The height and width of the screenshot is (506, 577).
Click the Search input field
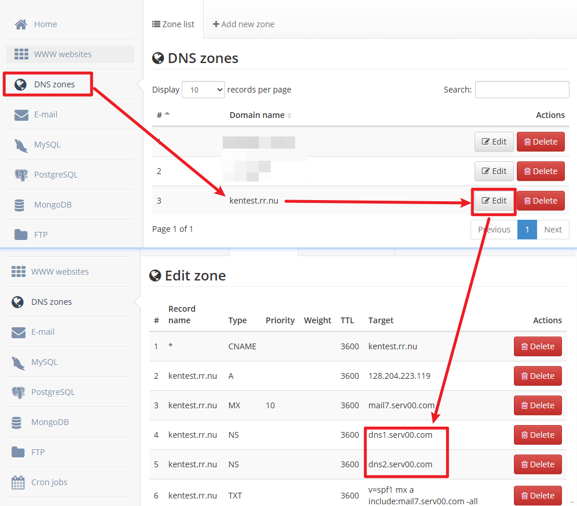521,90
